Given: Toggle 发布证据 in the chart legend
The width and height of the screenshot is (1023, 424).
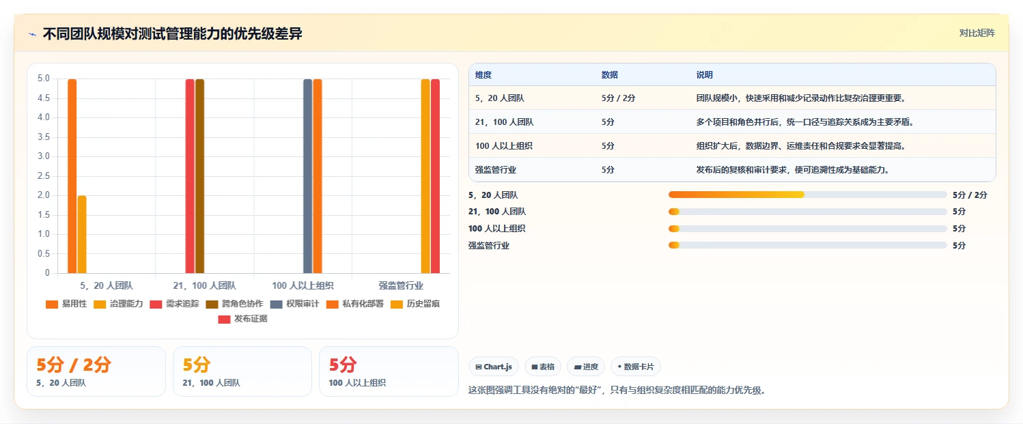Looking at the screenshot, I should click(x=242, y=319).
